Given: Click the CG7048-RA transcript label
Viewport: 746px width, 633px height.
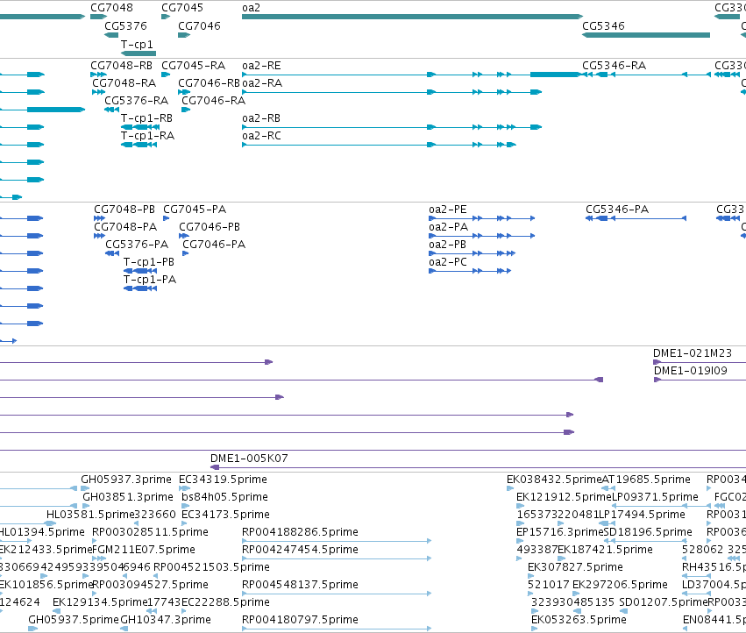Looking at the screenshot, I should tap(124, 82).
